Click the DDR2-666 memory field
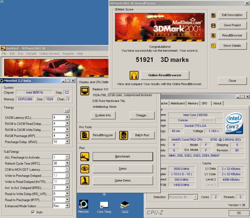 point(25,99)
